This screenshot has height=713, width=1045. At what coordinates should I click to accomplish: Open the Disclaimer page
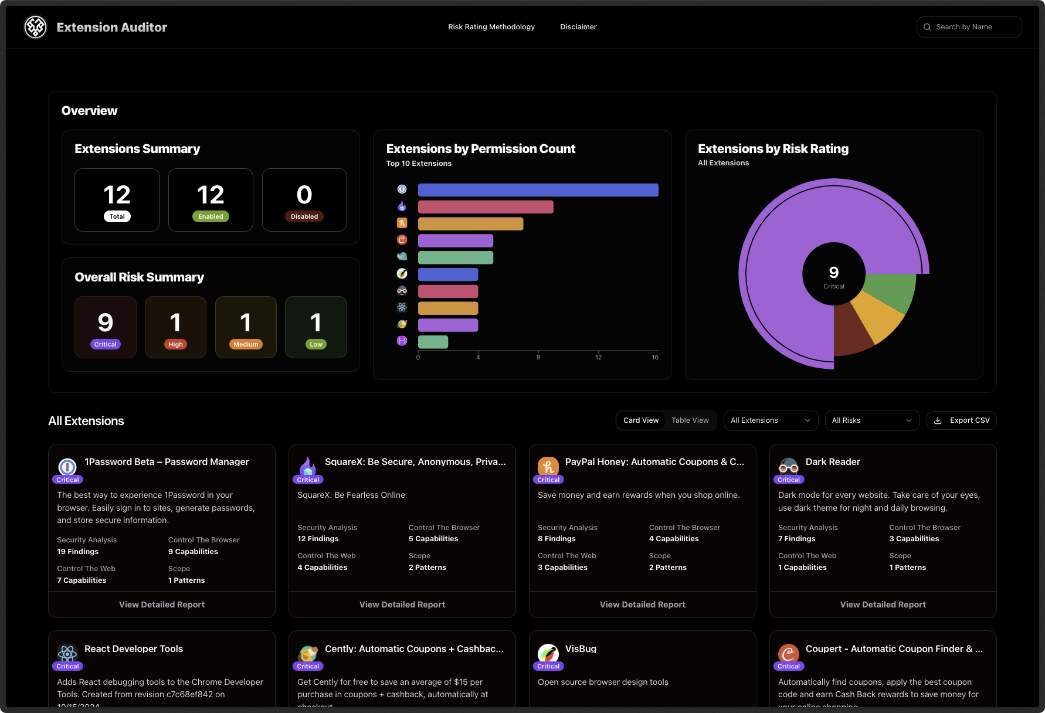pyautogui.click(x=578, y=27)
